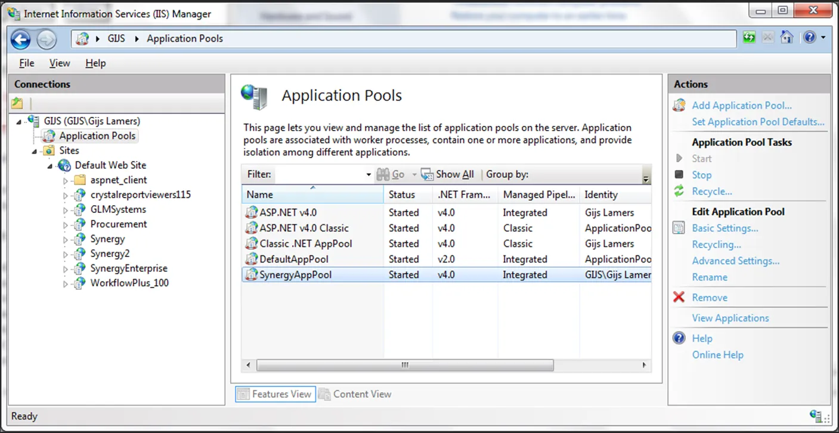This screenshot has height=433, width=839.
Task: Open the View menu
Action: [59, 63]
